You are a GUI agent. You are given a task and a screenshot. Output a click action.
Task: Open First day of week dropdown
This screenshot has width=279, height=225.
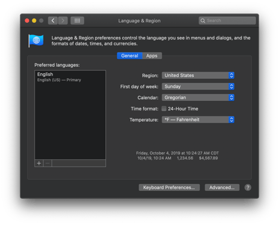pyautogui.click(x=198, y=87)
